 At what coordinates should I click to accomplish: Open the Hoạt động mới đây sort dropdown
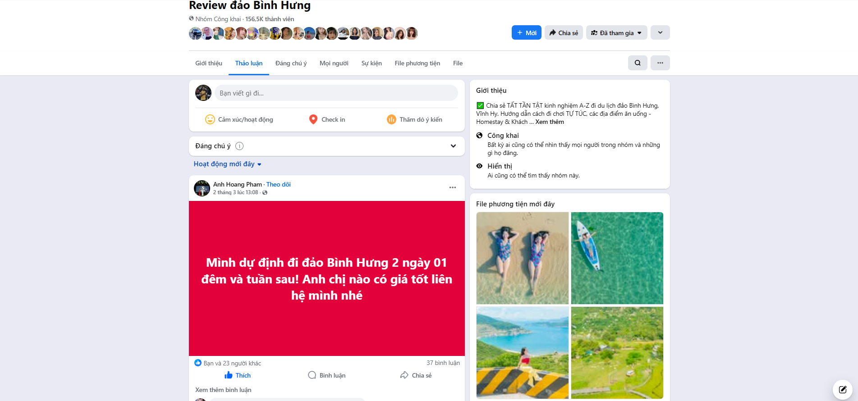pos(227,164)
